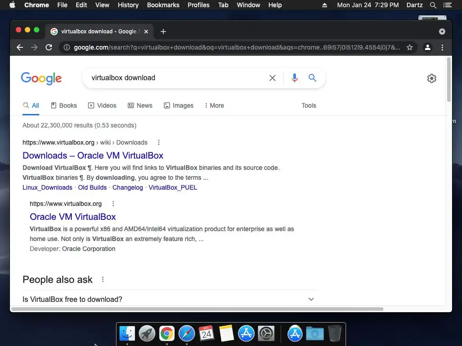
Task: Click the search result URL virtualbox.org › wiki › Downloads
Action: coord(85,142)
